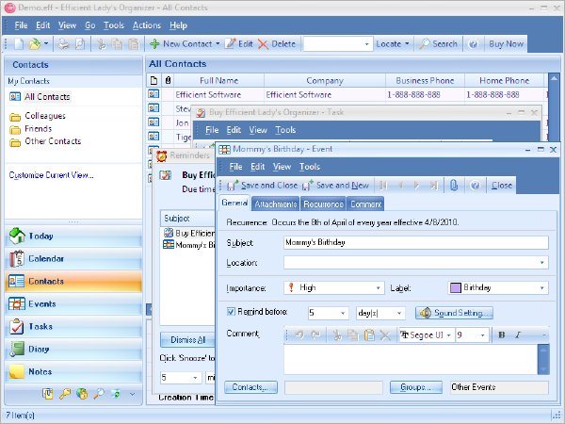The width and height of the screenshot is (565, 424).
Task: Click the Bold icon in Comment toolbar
Action: pyautogui.click(x=501, y=334)
